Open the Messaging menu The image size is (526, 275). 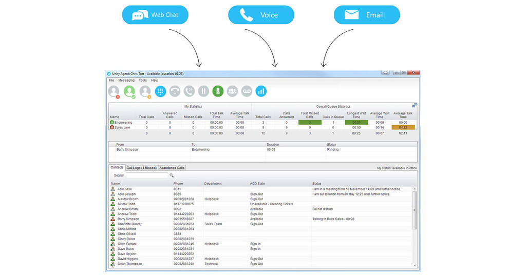pyautogui.click(x=126, y=81)
